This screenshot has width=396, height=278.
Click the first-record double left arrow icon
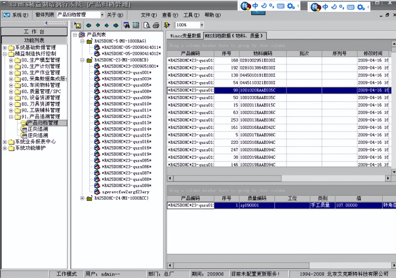tap(88, 25)
